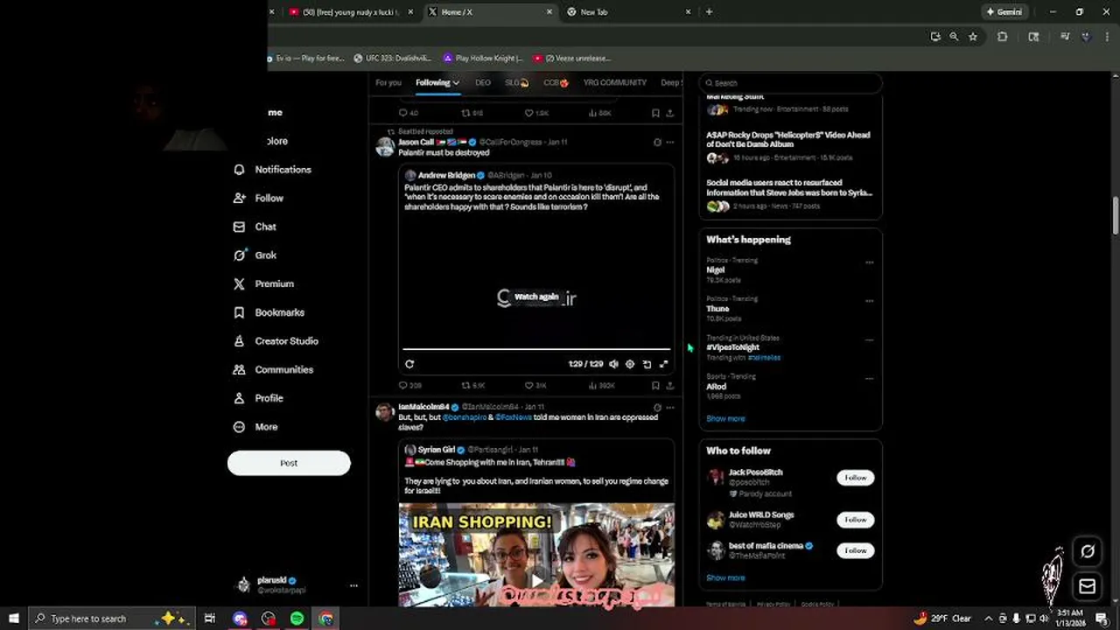Bookmark this page with the star icon
This screenshot has height=630, width=1120.
972,37
